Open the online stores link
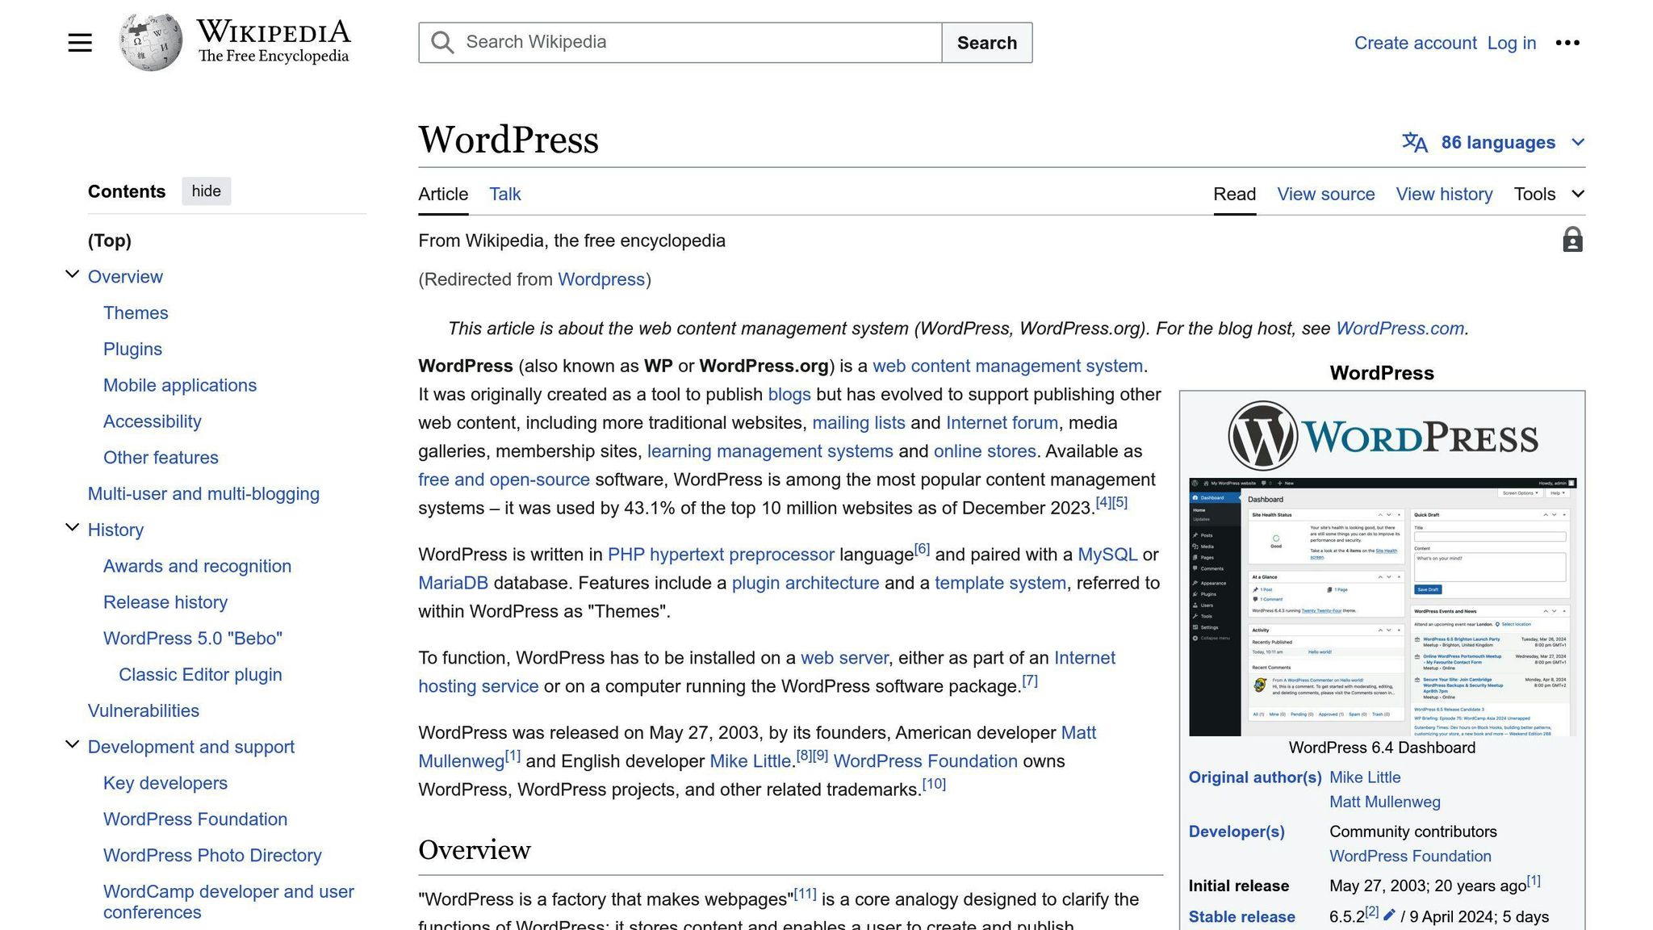Image resolution: width=1653 pixels, height=930 pixels. click(x=985, y=451)
